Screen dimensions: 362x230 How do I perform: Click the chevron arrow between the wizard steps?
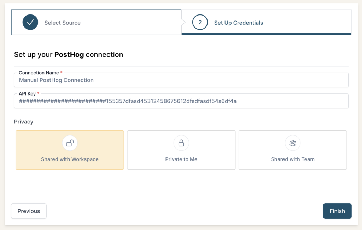(183, 23)
